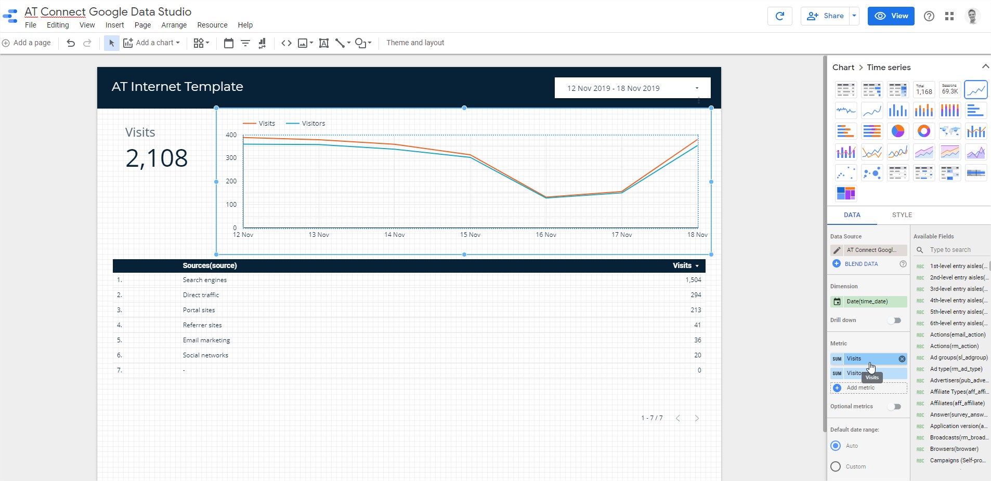
Task: Choose the horizontal bar chart type
Action: pos(976,110)
